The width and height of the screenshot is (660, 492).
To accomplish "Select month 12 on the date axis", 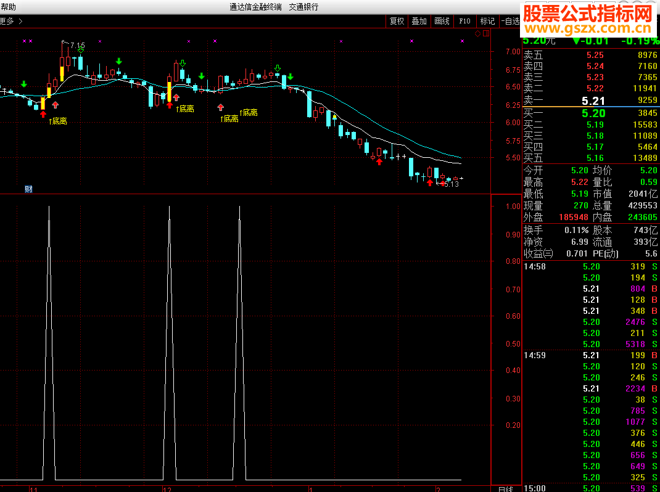I will click(167, 490).
